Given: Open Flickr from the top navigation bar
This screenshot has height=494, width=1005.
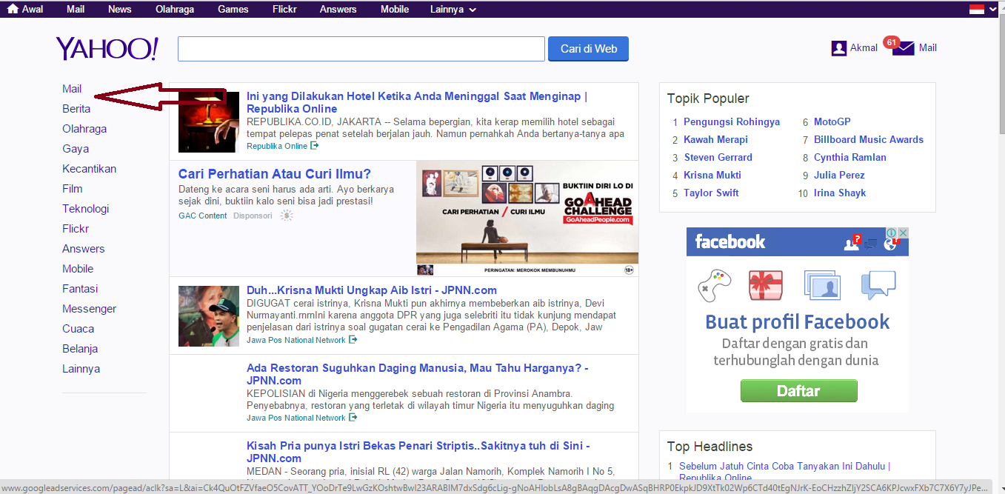Looking at the screenshot, I should [284, 10].
